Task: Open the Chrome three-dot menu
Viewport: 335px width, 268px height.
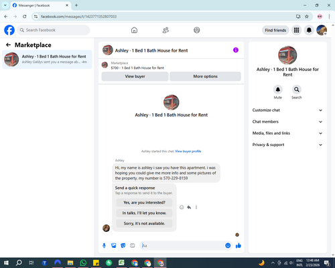Action: point(329,17)
